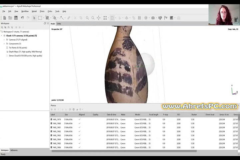Save project using the floppy disk icon
The height and width of the screenshot is (160, 240).
[16, 18]
